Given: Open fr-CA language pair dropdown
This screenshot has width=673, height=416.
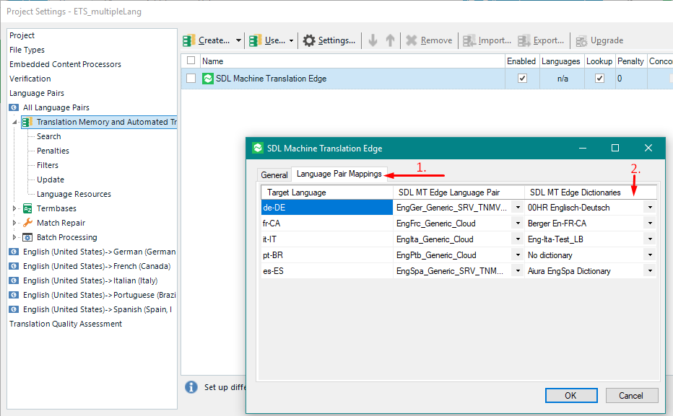Looking at the screenshot, I should (518, 224).
